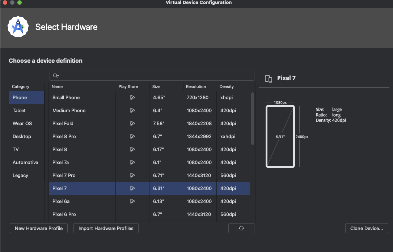
Task: Switch to the Wear OS category
Action: [x=26, y=123]
